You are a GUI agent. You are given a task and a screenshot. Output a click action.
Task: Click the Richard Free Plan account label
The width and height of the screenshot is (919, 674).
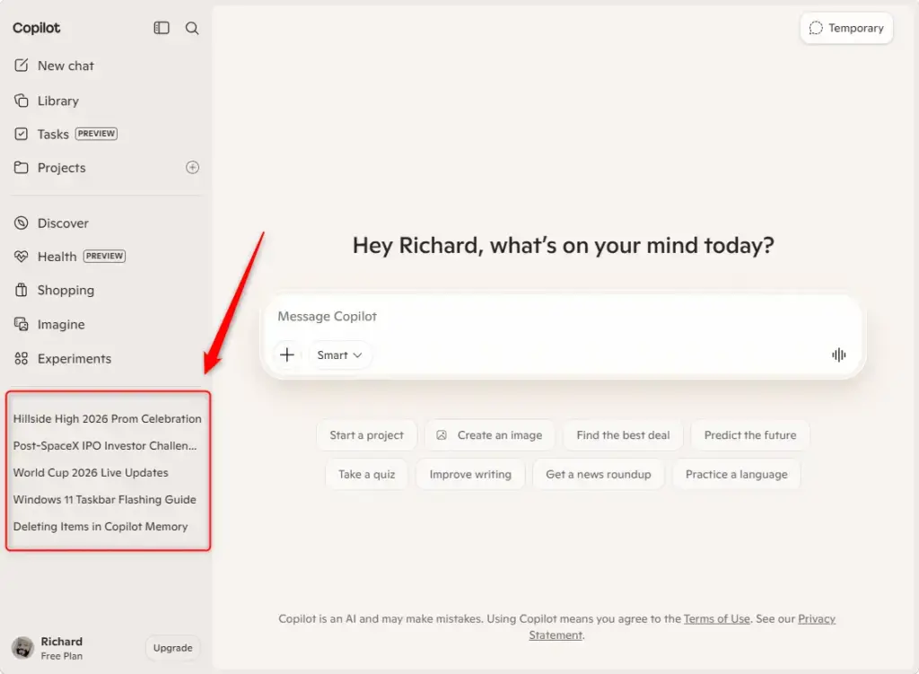click(62, 648)
